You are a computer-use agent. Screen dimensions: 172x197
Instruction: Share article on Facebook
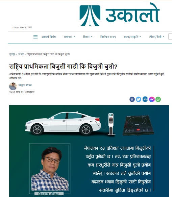132,99
